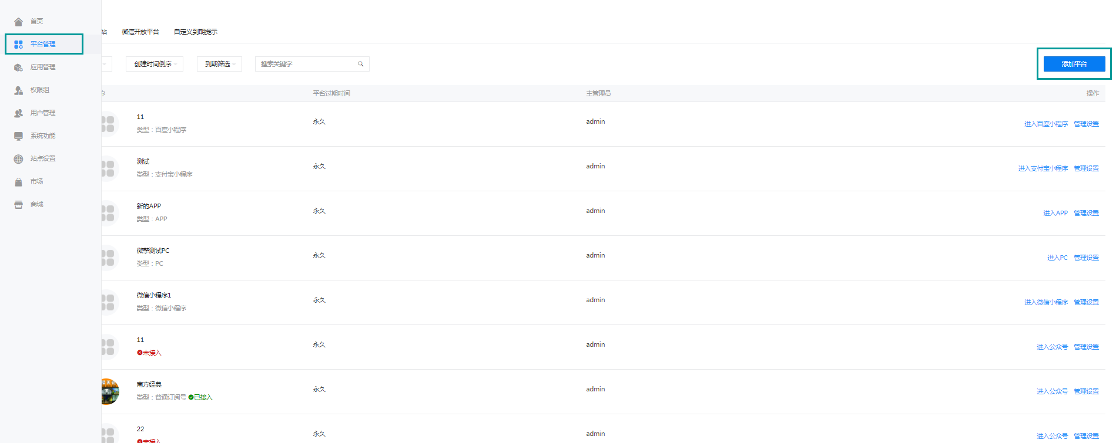Switch to 微信开放平台 tab

click(x=140, y=32)
